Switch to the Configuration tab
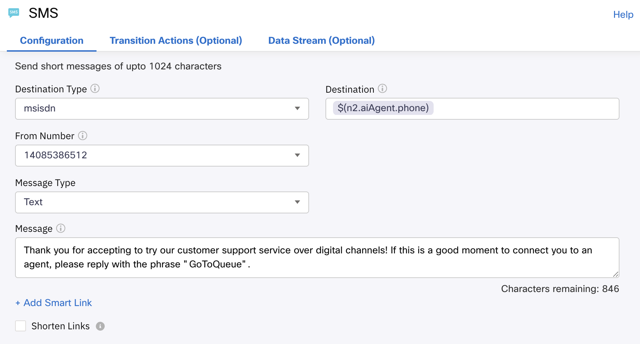Image resolution: width=640 pixels, height=344 pixels. [x=52, y=40]
